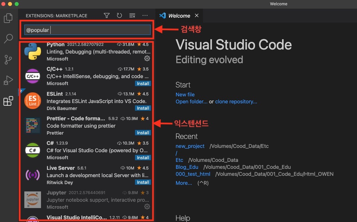Click the Visual Studio Code logo on Welcome tab

click(162, 15)
